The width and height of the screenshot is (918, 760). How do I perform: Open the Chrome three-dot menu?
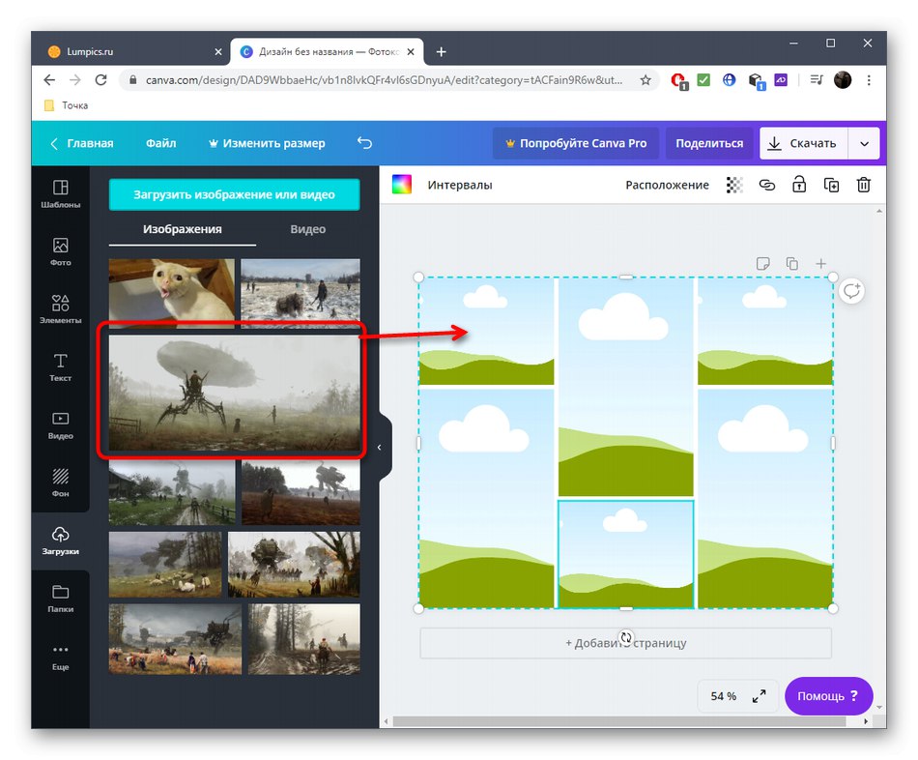point(869,80)
